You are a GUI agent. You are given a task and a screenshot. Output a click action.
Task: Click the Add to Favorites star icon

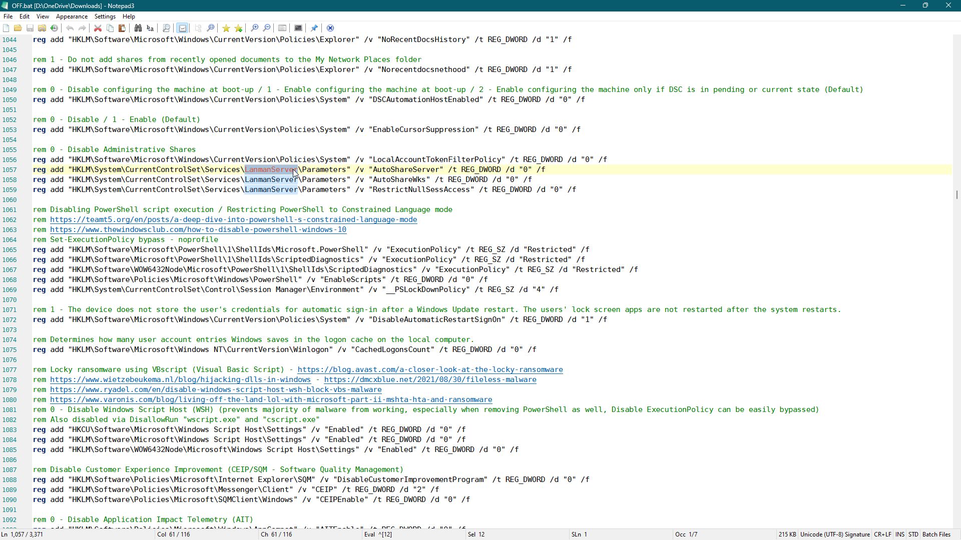(x=238, y=28)
